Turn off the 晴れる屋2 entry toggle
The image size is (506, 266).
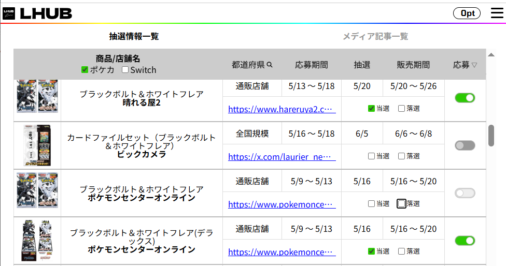[x=465, y=98]
